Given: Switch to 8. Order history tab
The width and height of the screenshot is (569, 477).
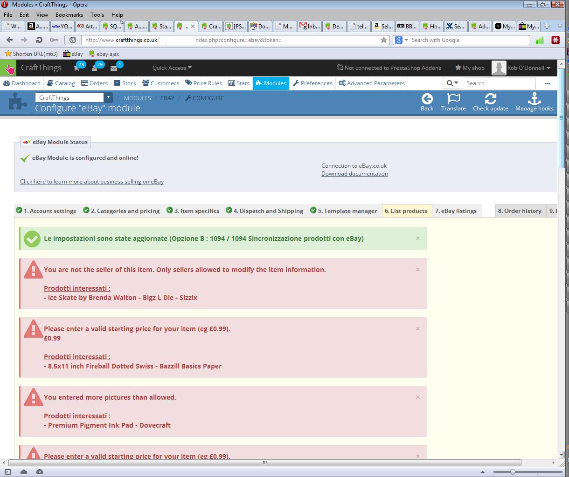Looking at the screenshot, I should click(520, 211).
